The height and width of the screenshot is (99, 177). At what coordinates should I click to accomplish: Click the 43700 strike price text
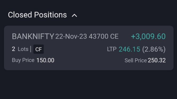pos(98,36)
